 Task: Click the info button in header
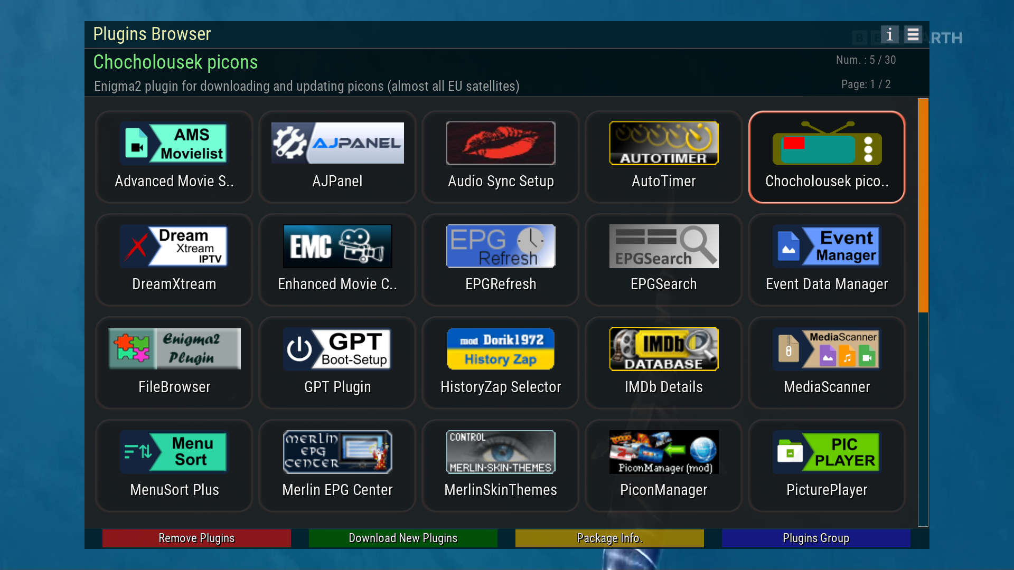(889, 35)
